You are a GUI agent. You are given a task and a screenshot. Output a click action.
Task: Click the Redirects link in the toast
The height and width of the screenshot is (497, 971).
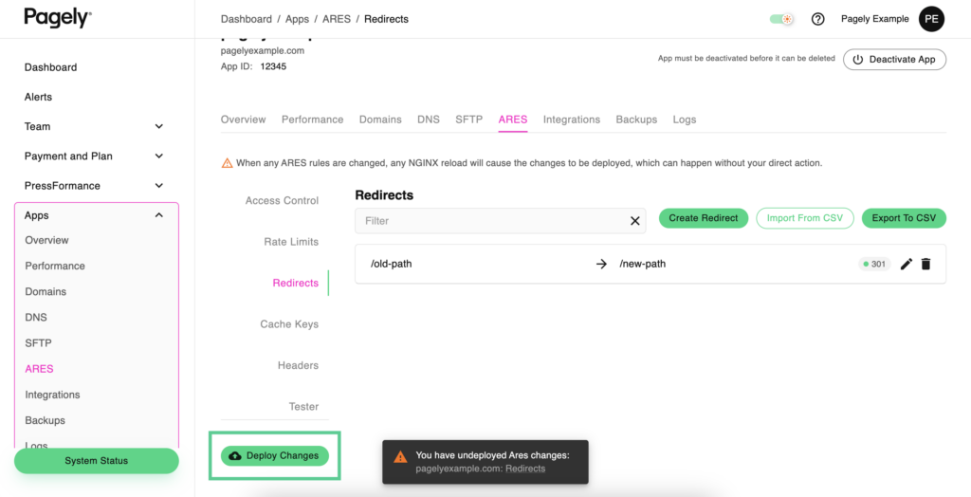[x=525, y=469]
